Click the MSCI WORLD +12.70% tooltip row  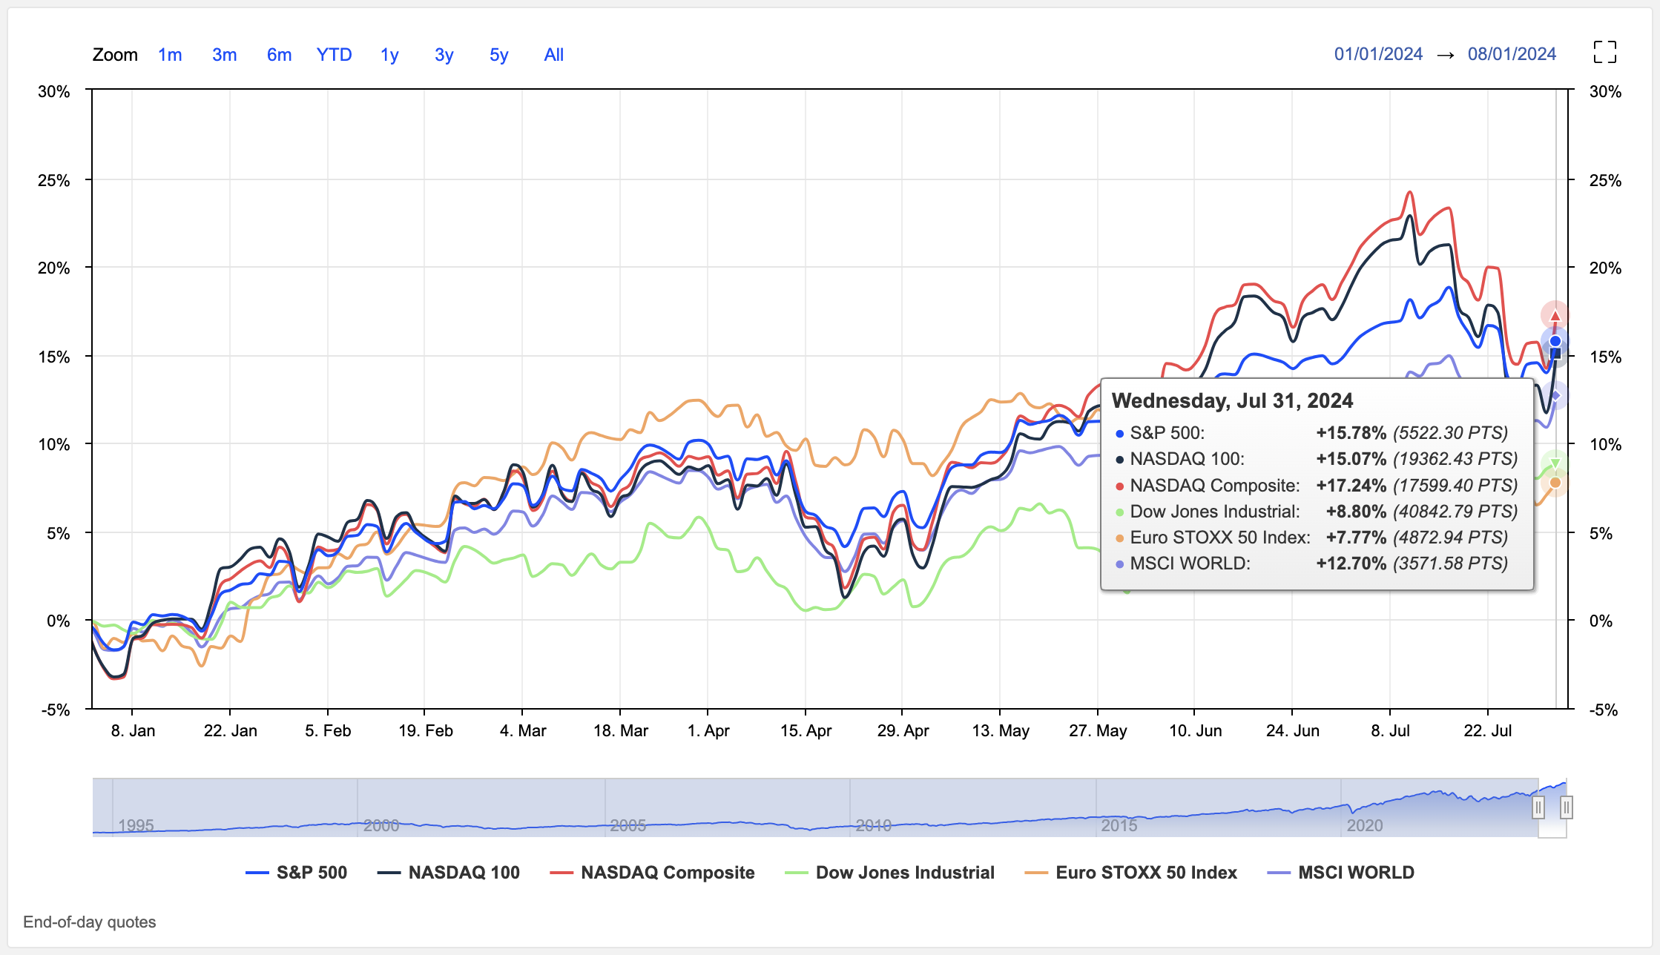tap(1313, 564)
